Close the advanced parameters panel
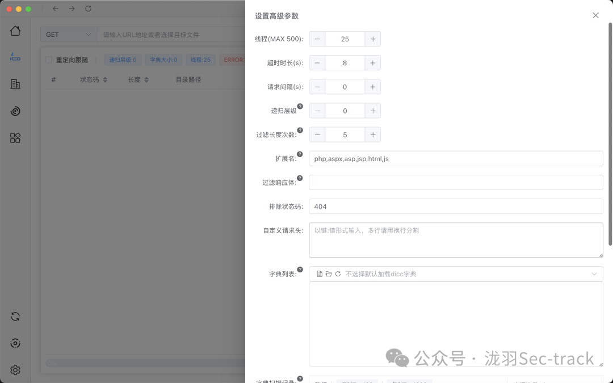Image resolution: width=613 pixels, height=383 pixels. pos(595,15)
